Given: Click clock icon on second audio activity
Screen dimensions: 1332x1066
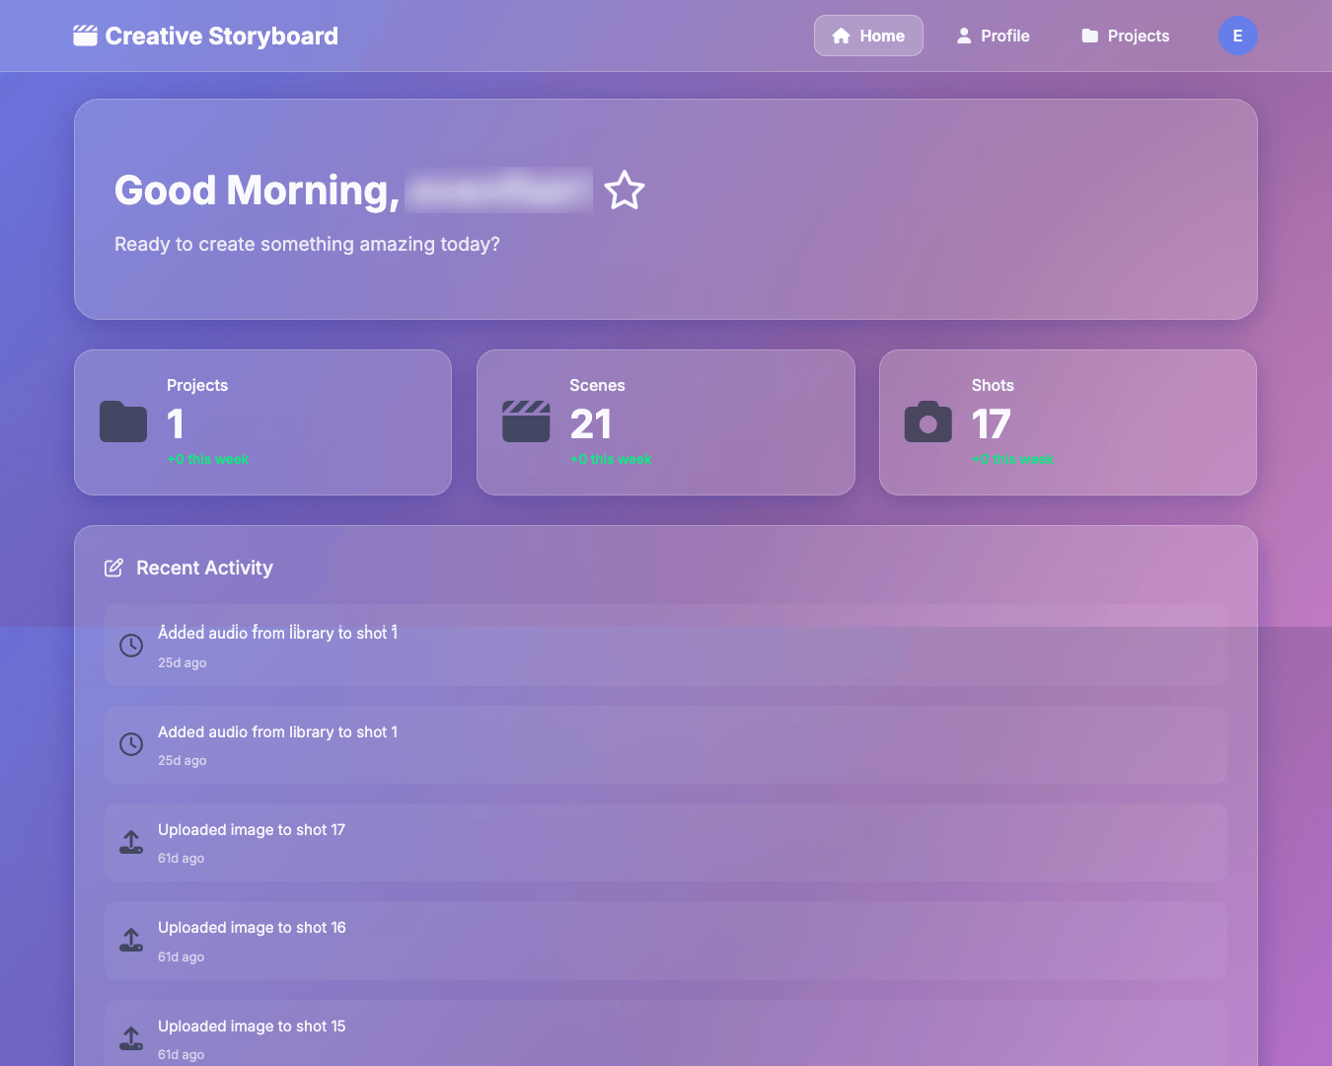Looking at the screenshot, I should tap(131, 744).
